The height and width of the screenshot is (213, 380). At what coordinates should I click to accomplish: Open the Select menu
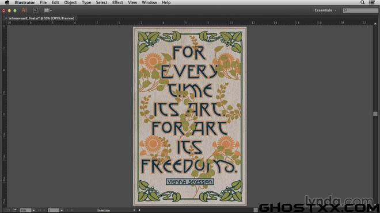coord(101,2)
